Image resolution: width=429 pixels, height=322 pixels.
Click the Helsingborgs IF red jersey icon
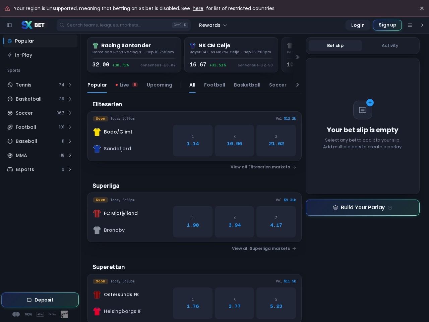click(x=97, y=311)
